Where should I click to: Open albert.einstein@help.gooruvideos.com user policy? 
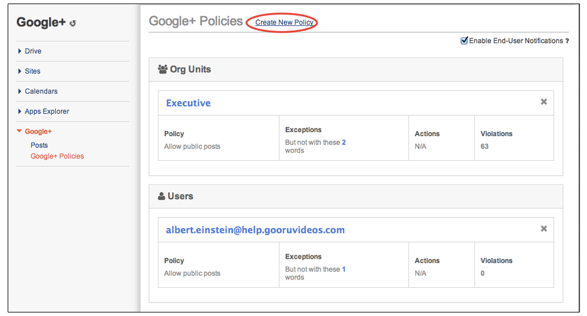pyautogui.click(x=255, y=230)
